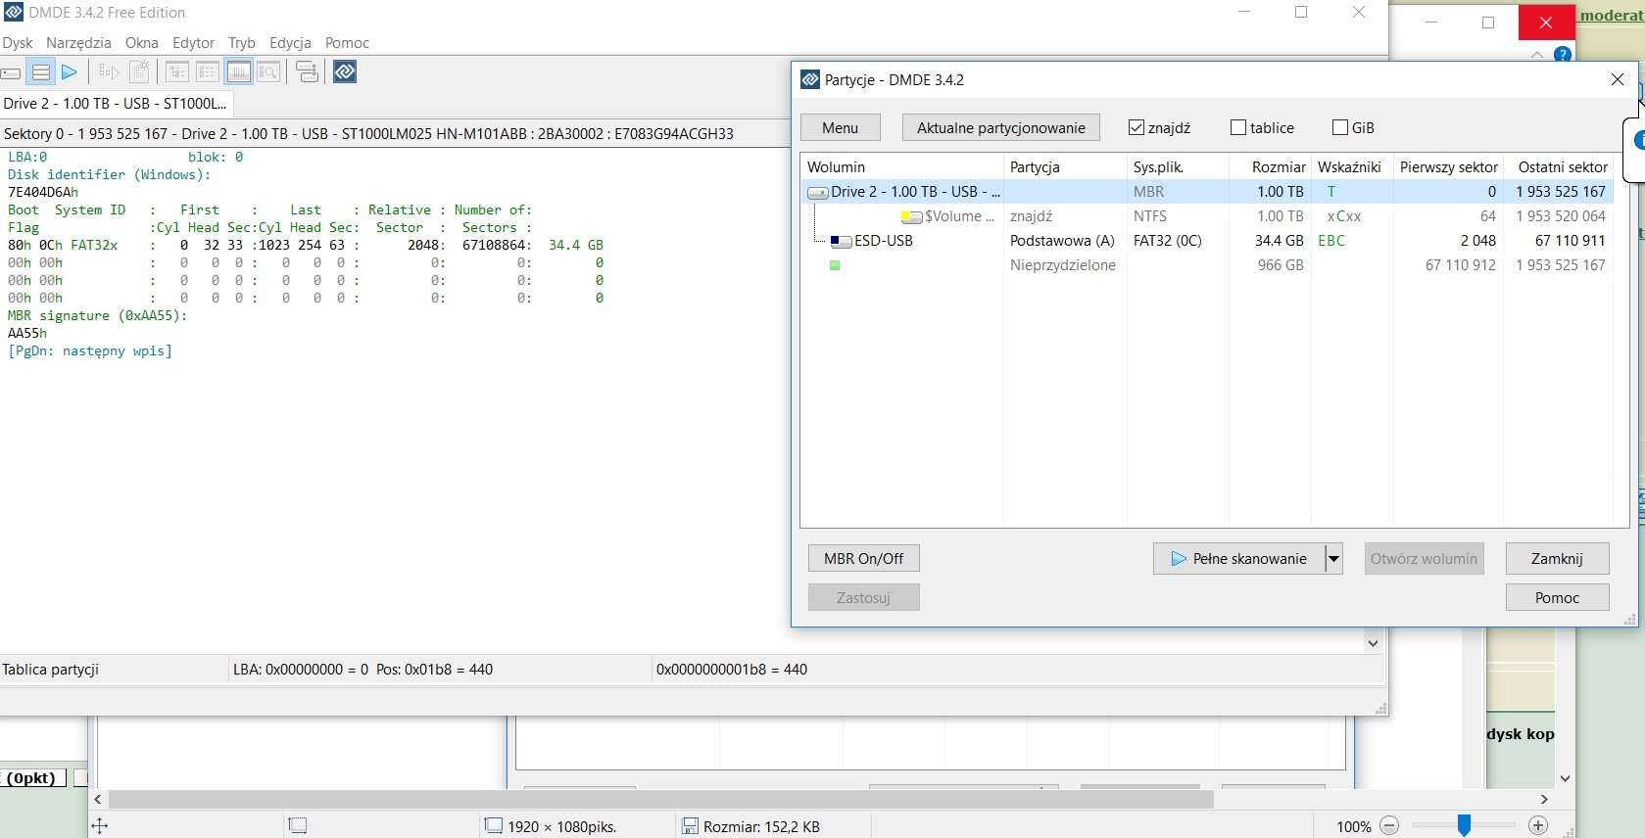Enable the 'GiB' checkbox
The width and height of the screenshot is (1645, 838).
coord(1340,127)
